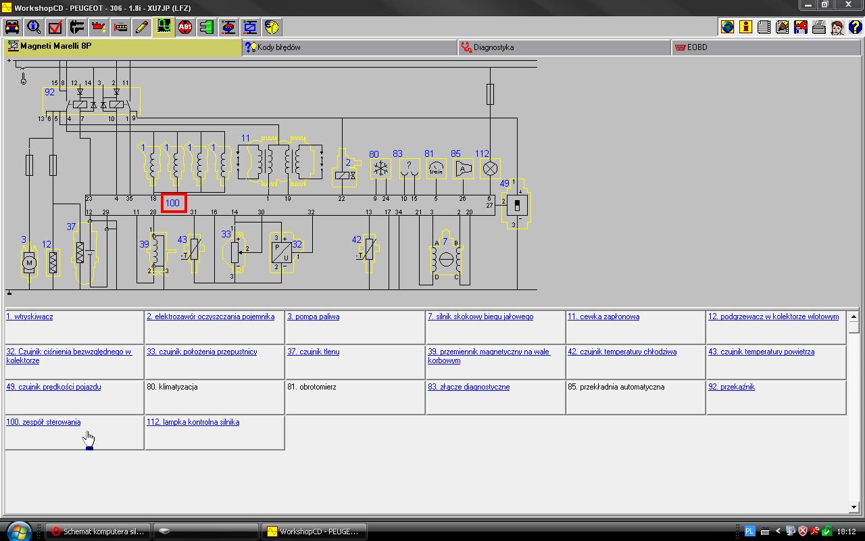Switch to the EOBD tab

point(697,47)
